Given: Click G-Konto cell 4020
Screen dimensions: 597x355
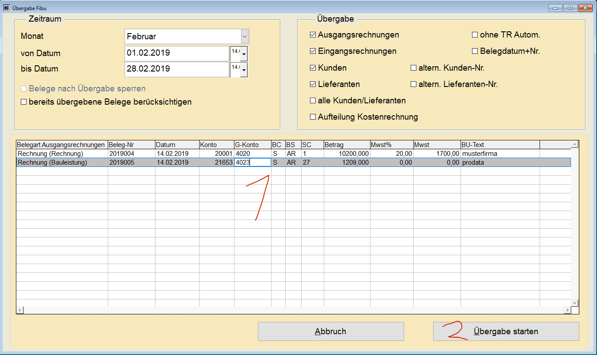Looking at the screenshot, I should [253, 154].
